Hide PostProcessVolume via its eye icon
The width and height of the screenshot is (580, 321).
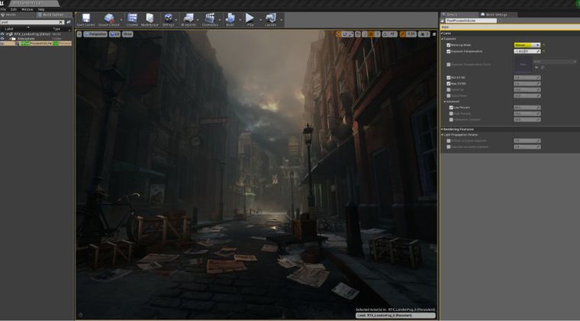pyautogui.click(x=2, y=43)
